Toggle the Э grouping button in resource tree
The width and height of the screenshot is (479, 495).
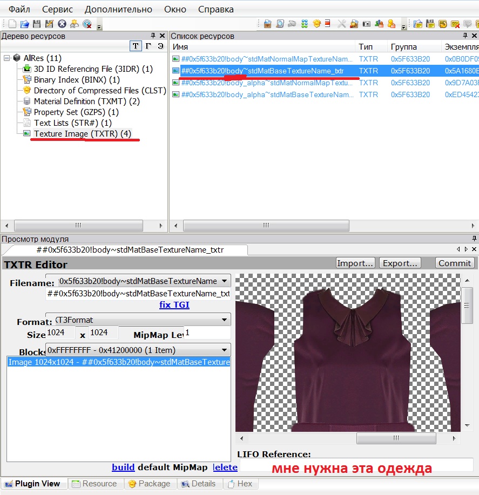160,46
